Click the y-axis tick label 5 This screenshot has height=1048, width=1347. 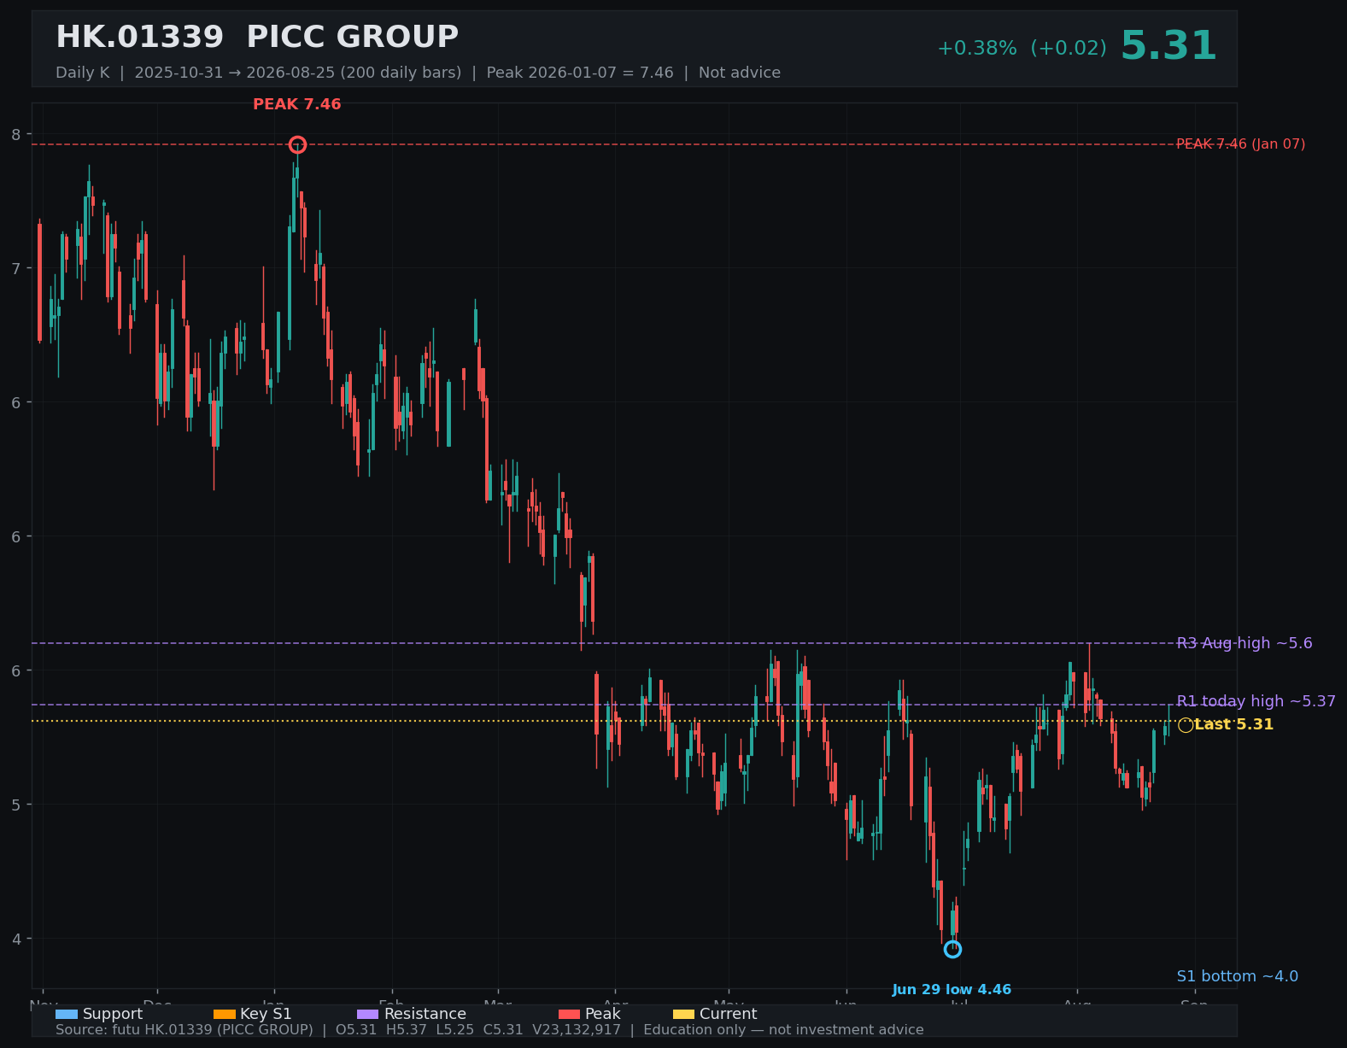click(16, 805)
